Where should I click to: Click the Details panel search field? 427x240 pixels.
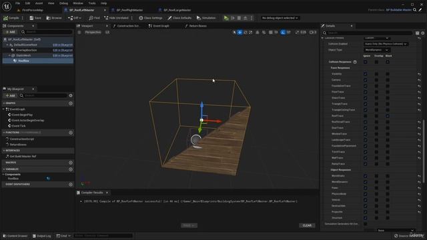pyautogui.click(x=367, y=33)
